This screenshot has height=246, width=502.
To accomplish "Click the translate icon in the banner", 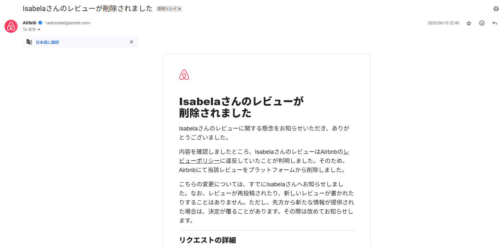I will 29,42.
